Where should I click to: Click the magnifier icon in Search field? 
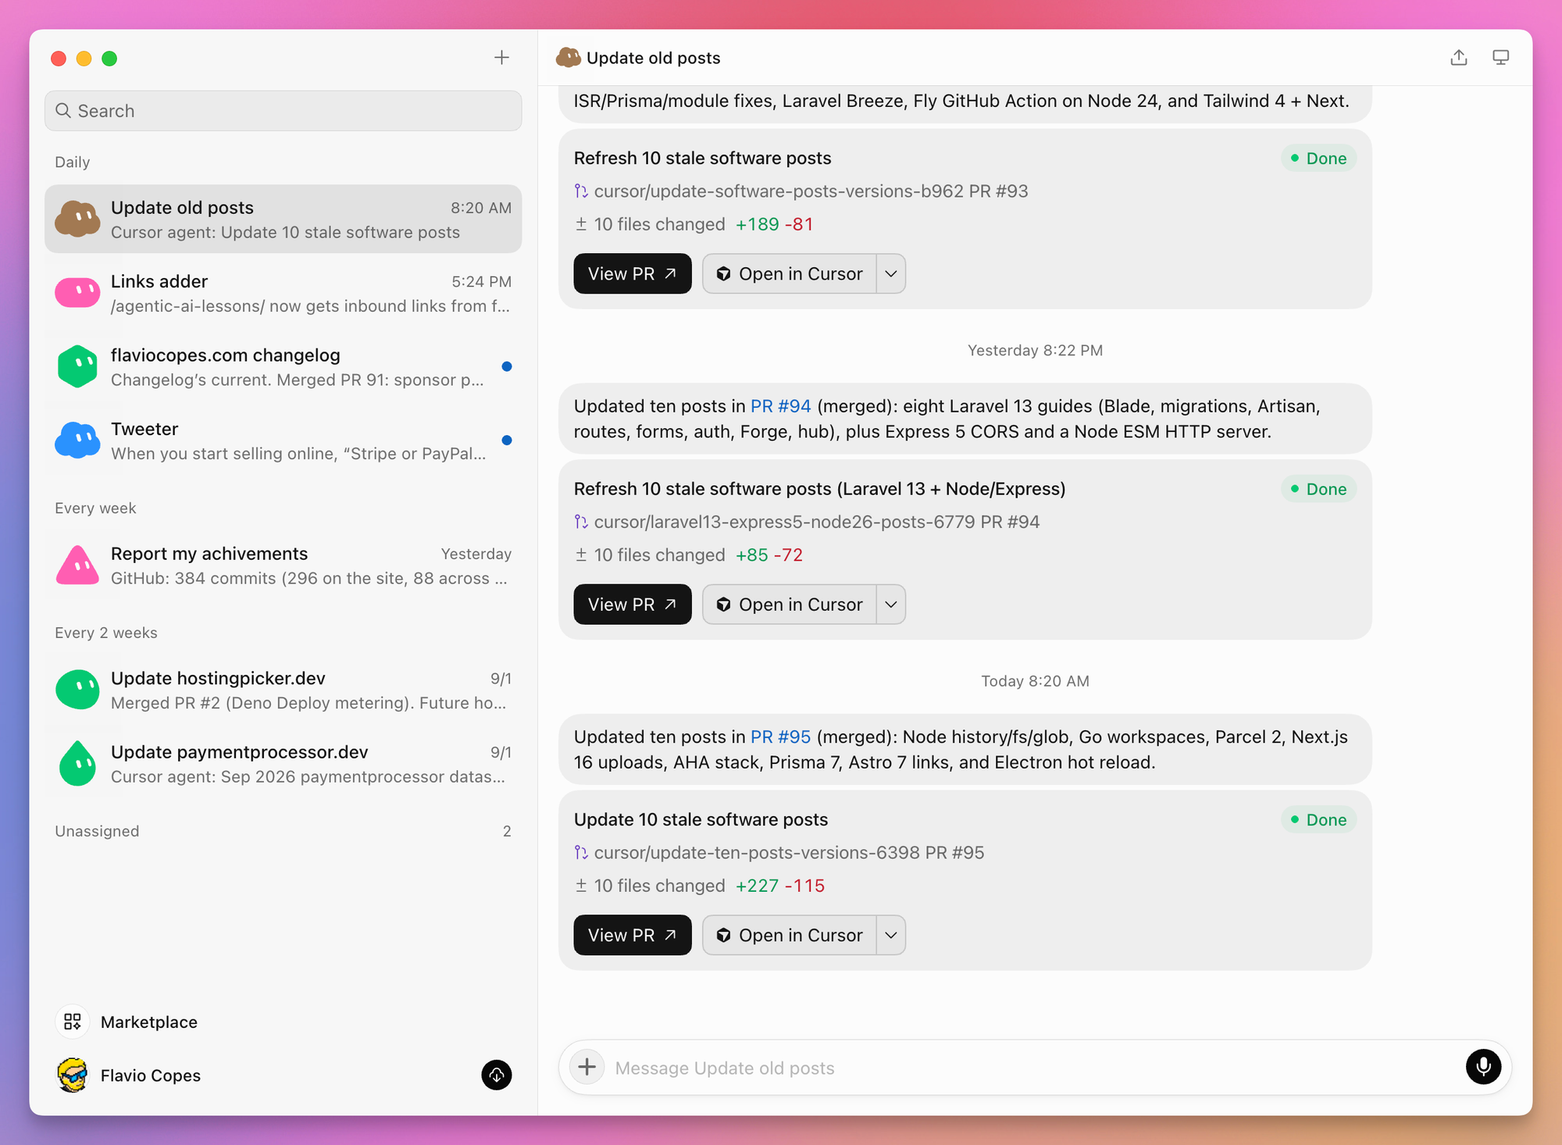click(63, 111)
